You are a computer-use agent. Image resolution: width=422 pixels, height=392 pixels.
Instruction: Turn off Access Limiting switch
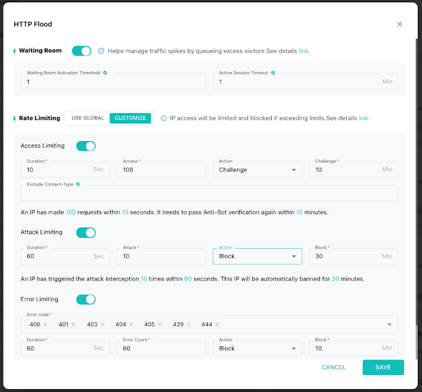(x=86, y=146)
